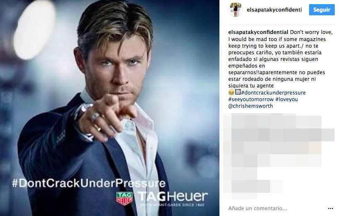Click the TAGHeuer wordmark on the image
Screen dimensions: 341x216
point(173,197)
